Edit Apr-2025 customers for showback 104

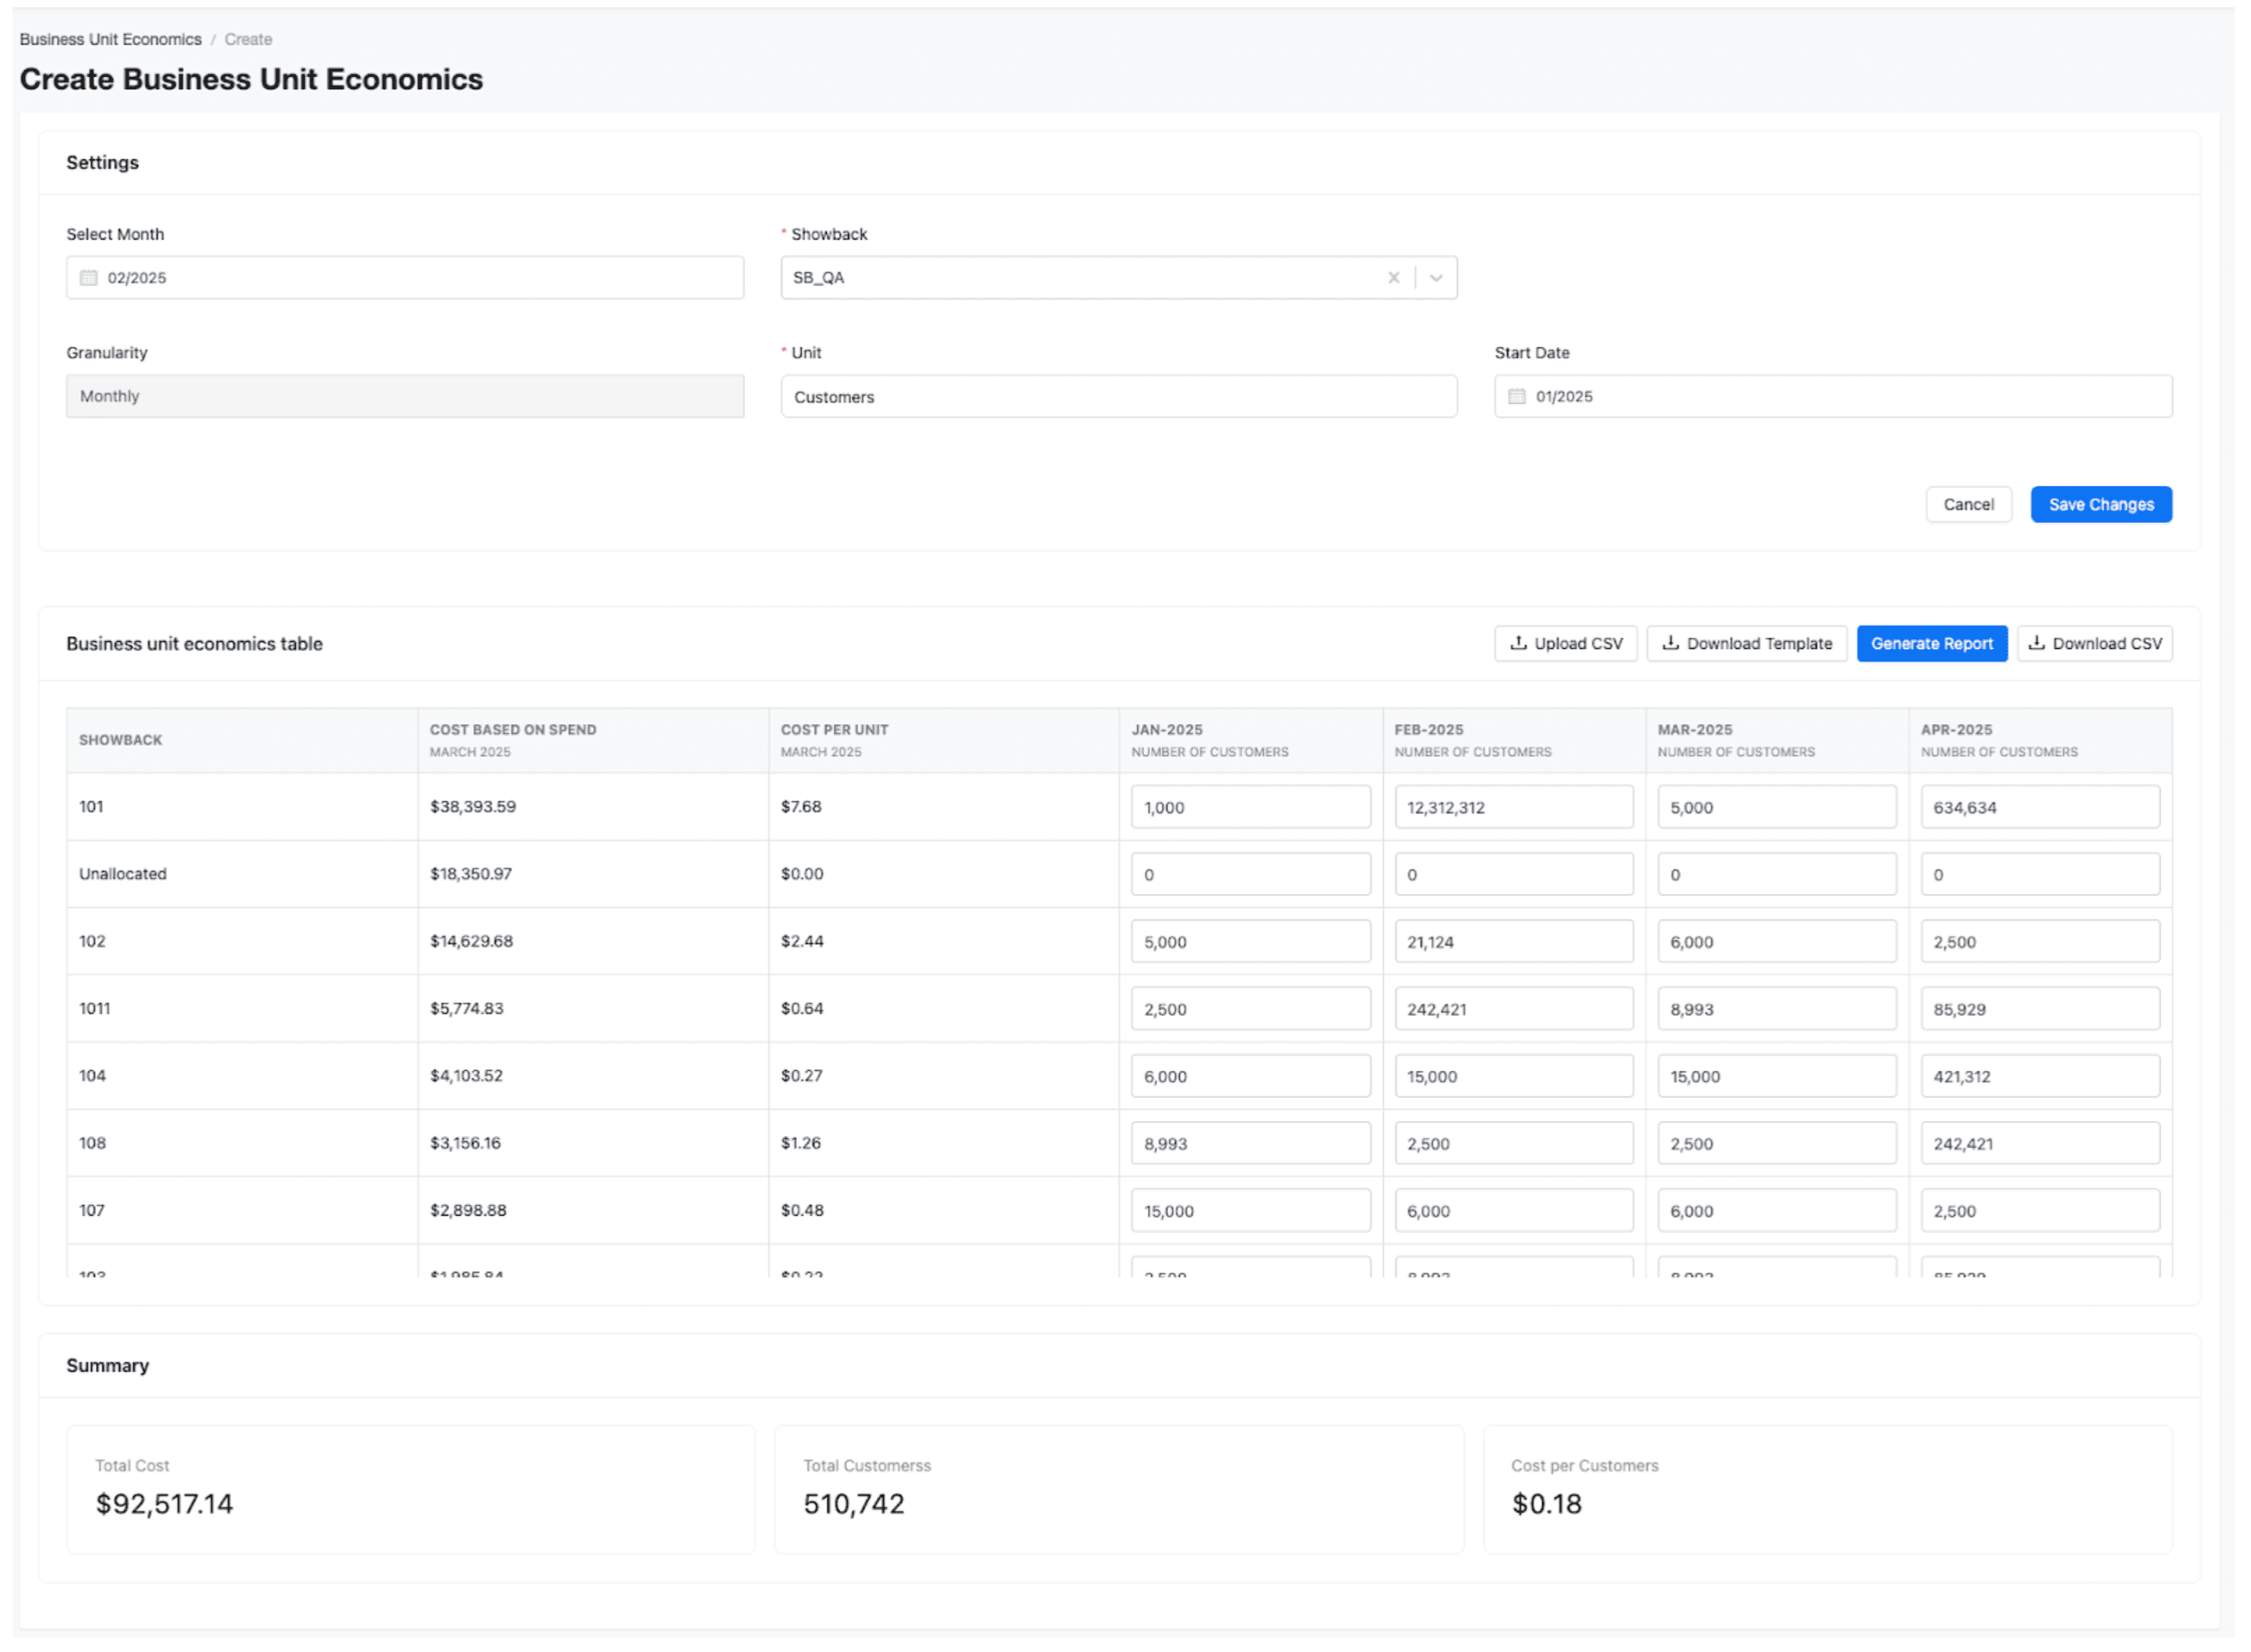pos(2039,1075)
